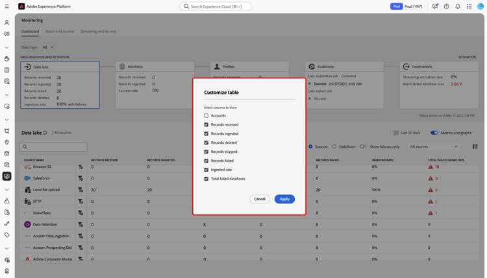Switch to Streaming end-to-end tab
This screenshot has height=278, width=487.
(x=99, y=31)
